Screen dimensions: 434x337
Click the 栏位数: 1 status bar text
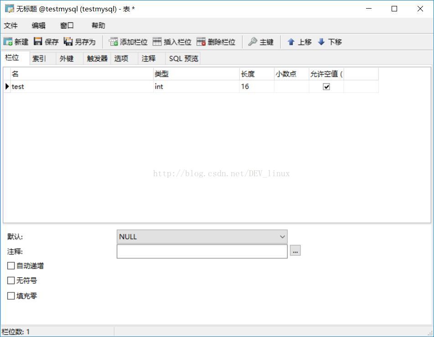pos(15,332)
